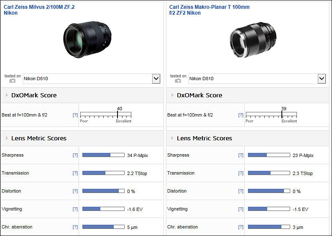Viewport: 332px width, 236px height.
Task: Click the Makro-Planar lens product image
Action: (x=253, y=40)
